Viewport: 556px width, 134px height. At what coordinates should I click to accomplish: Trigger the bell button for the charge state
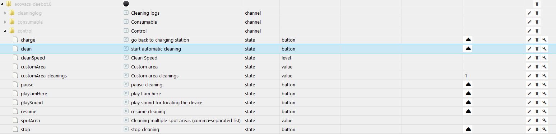[x=468, y=40]
